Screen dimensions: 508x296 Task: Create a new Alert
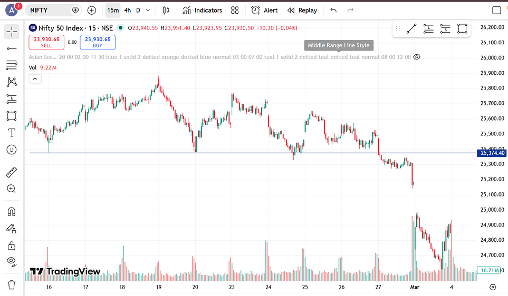[x=264, y=11]
